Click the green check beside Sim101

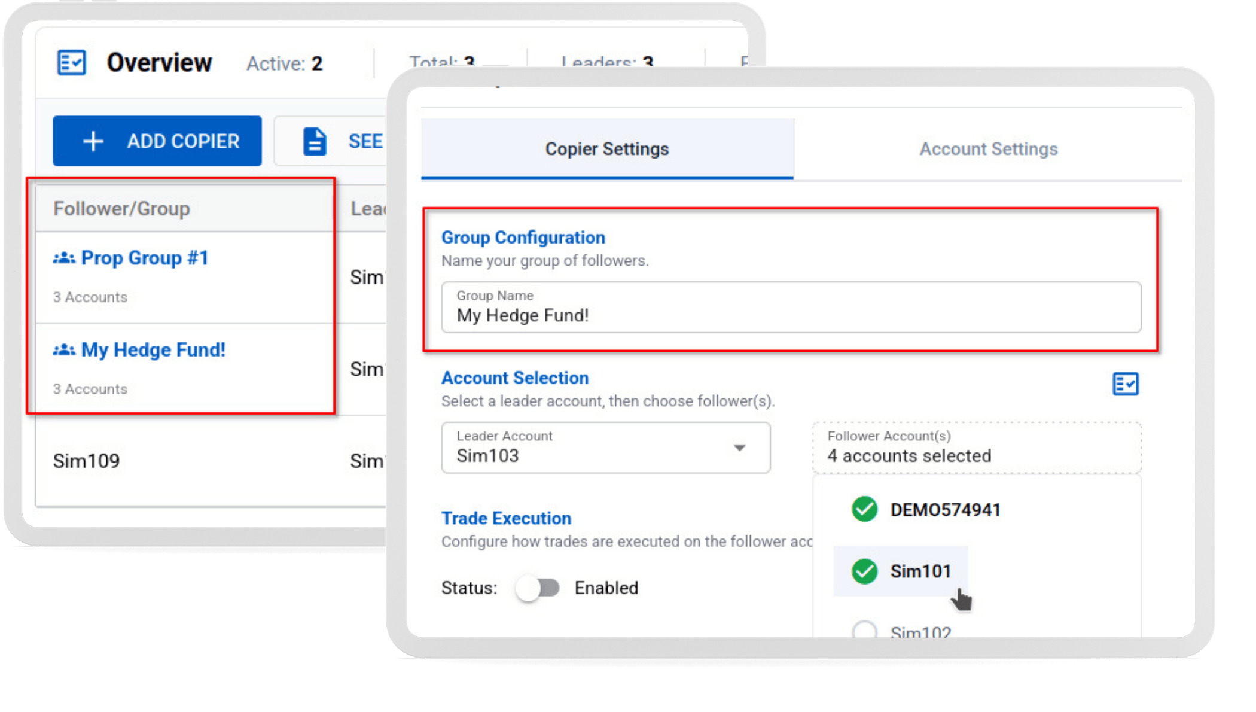[864, 571]
